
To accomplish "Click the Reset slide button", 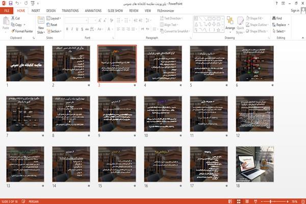I will click(x=52, y=25).
